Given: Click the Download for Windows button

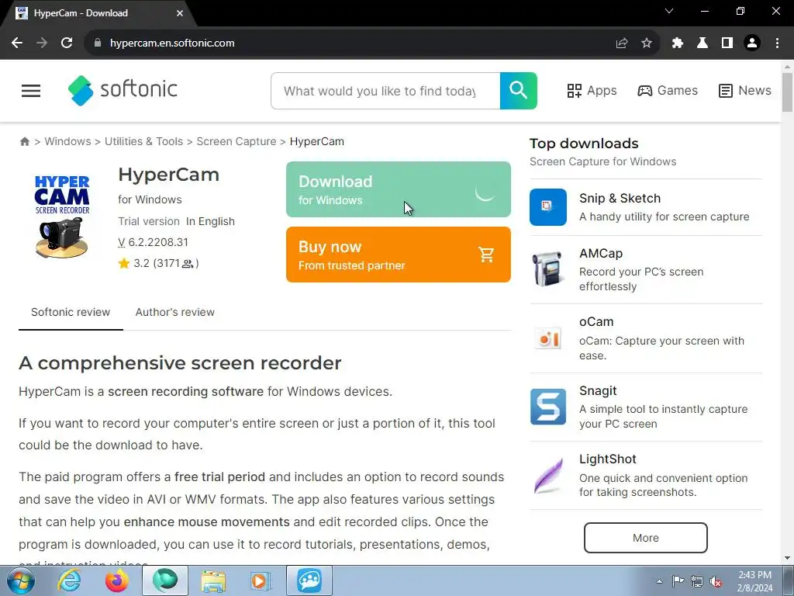Looking at the screenshot, I should tap(398, 189).
